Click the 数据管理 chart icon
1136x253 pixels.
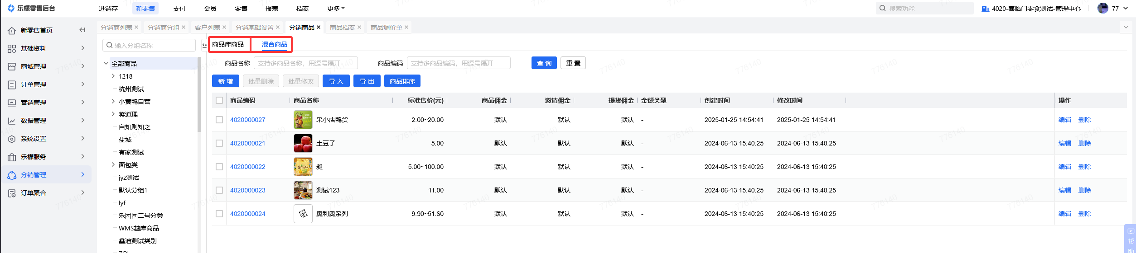(x=12, y=121)
